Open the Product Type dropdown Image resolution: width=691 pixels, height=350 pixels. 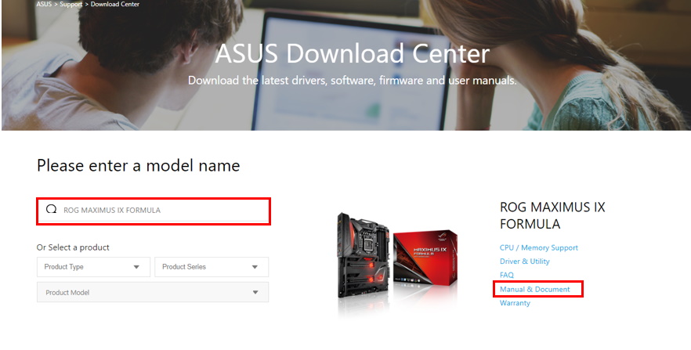93,267
